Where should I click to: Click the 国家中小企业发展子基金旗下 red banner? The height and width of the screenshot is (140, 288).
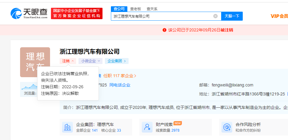[77, 13]
